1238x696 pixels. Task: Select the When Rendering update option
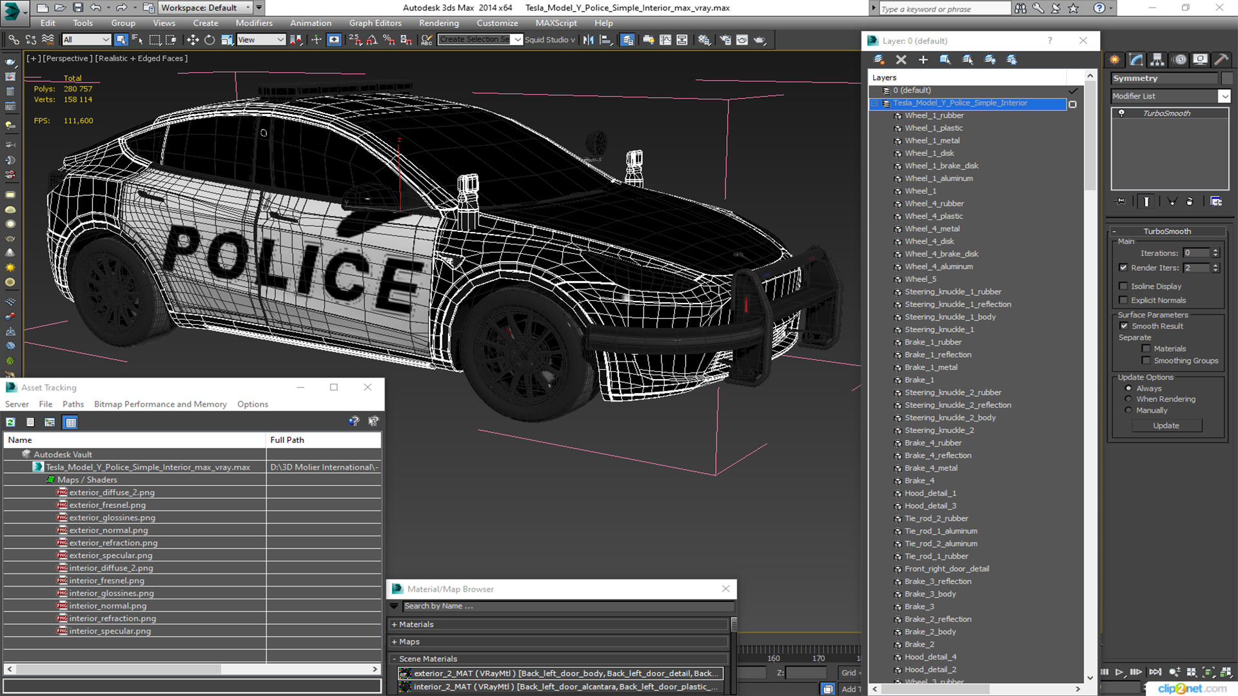point(1128,399)
